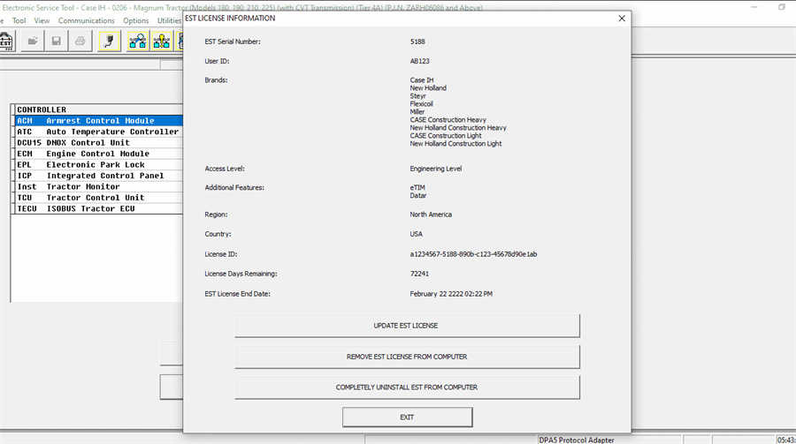Click the Flexicoil brand entry
Screen dimensions: 796x444
tap(421, 104)
